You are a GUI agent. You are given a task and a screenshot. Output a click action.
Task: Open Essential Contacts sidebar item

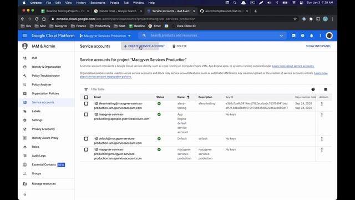tap(44, 164)
